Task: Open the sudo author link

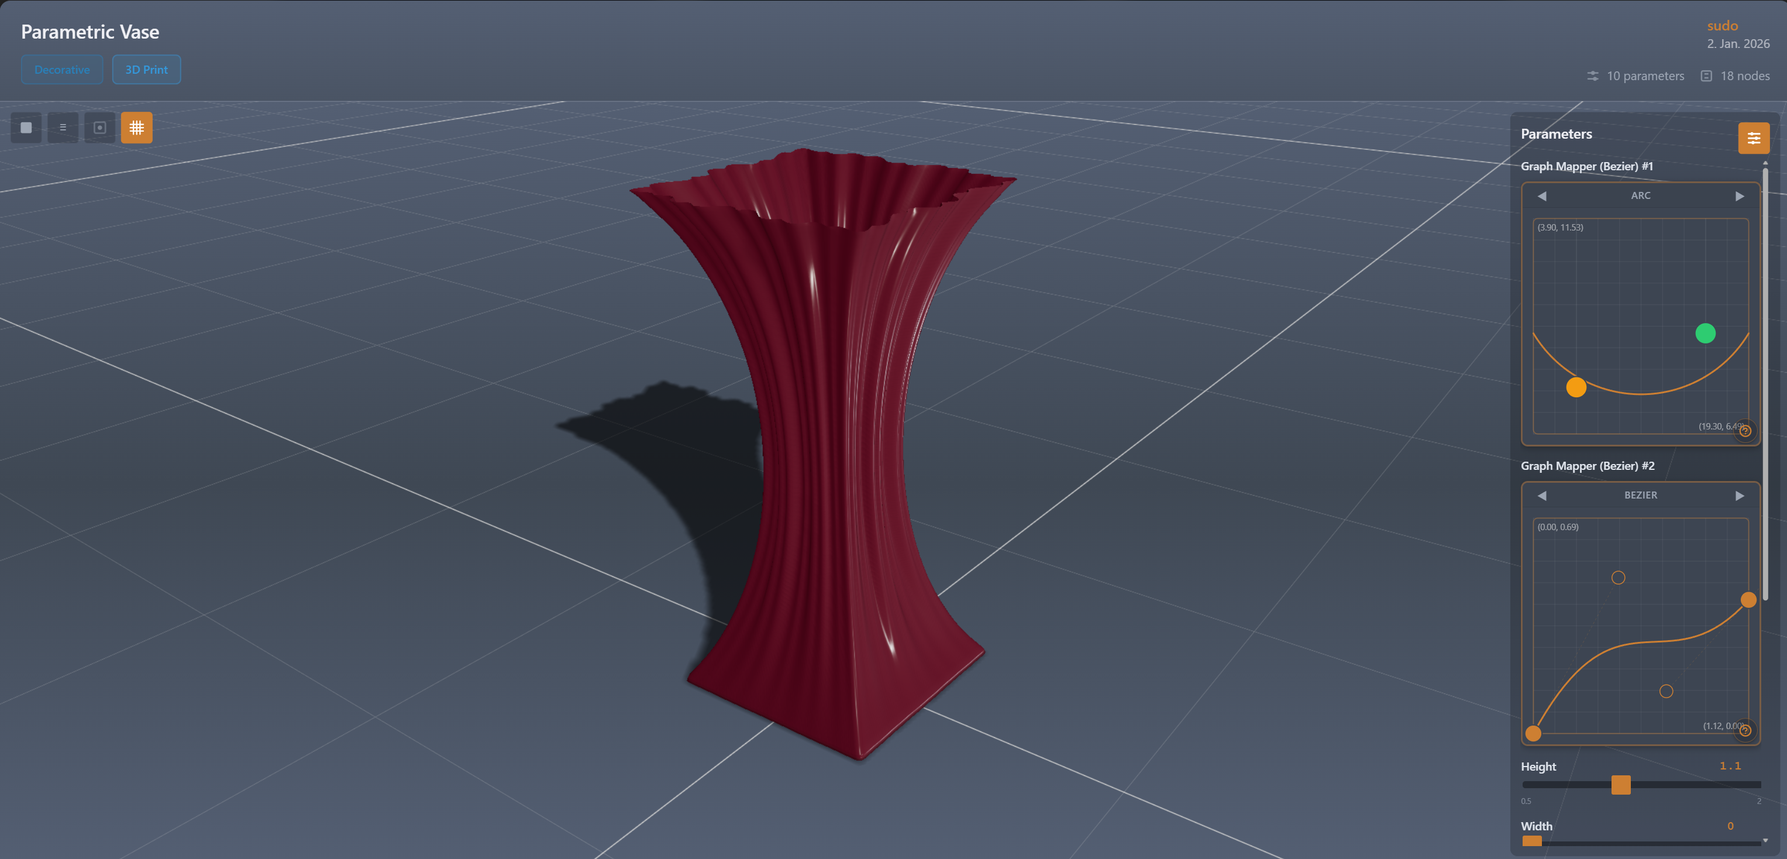Action: 1722,26
